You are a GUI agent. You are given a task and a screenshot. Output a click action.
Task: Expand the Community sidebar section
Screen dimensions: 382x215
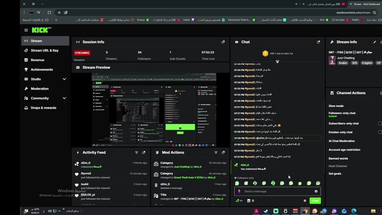coord(64,98)
